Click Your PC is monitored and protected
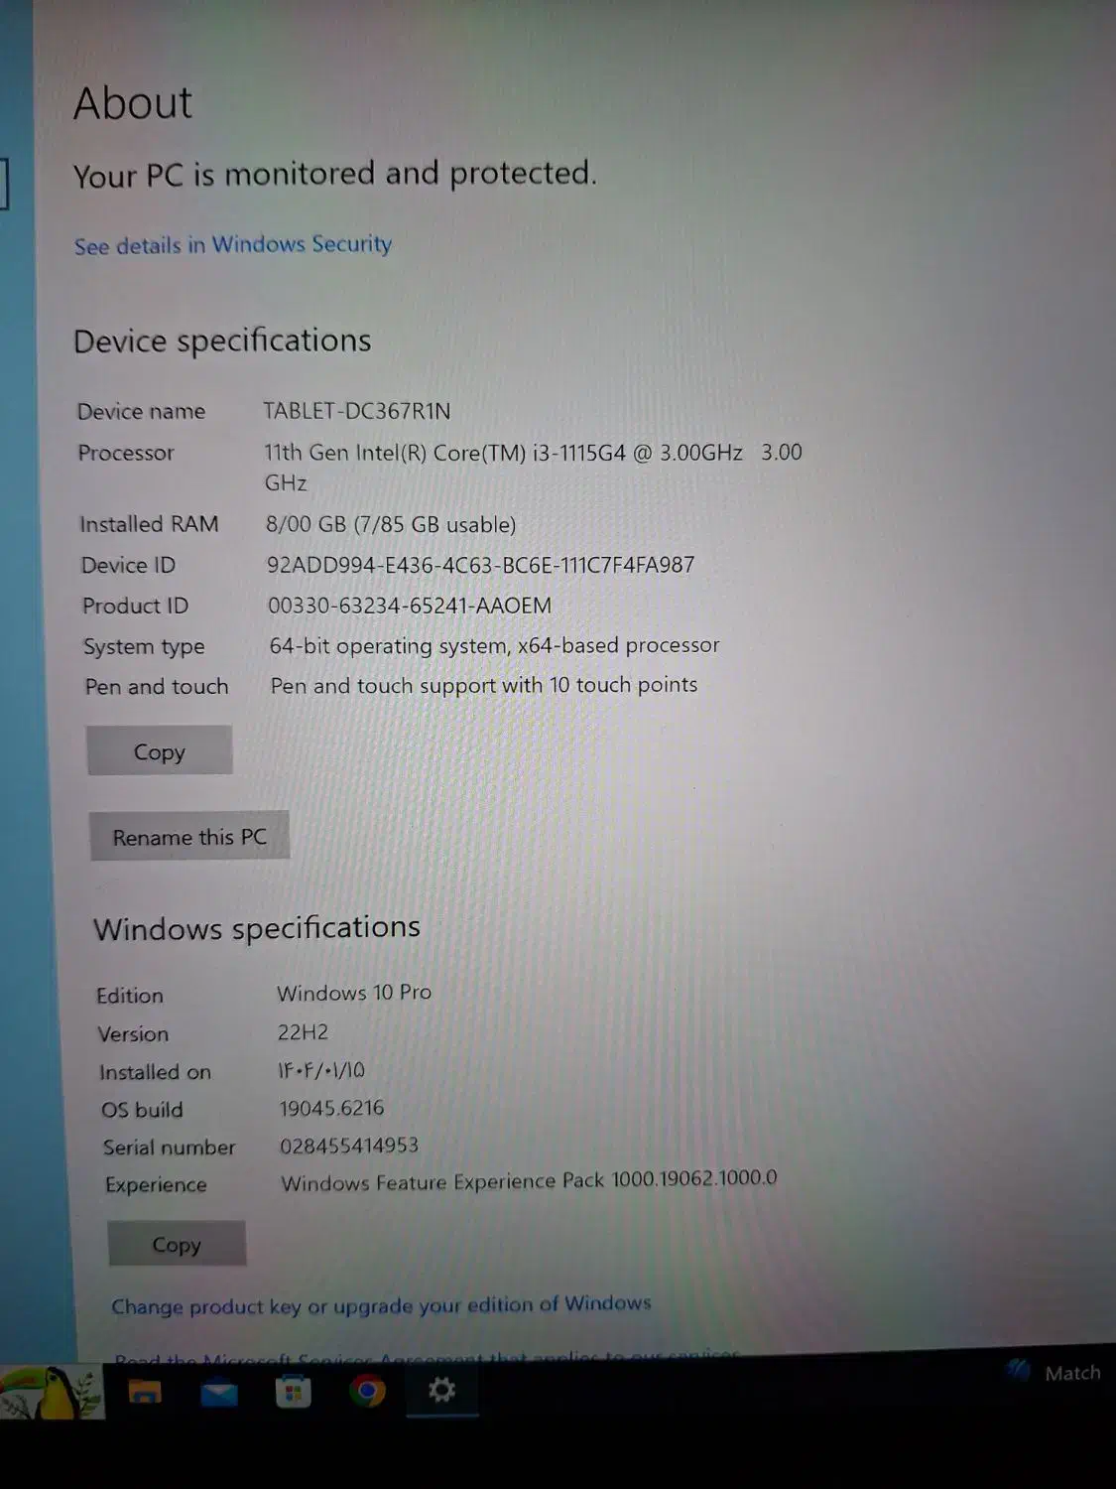The image size is (1116, 1489). [x=335, y=174]
